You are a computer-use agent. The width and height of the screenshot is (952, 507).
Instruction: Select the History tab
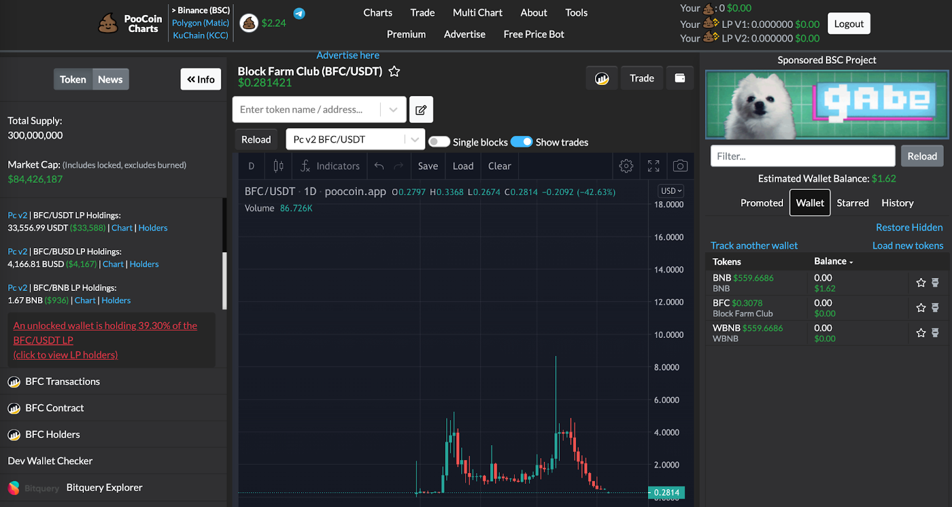coord(897,203)
